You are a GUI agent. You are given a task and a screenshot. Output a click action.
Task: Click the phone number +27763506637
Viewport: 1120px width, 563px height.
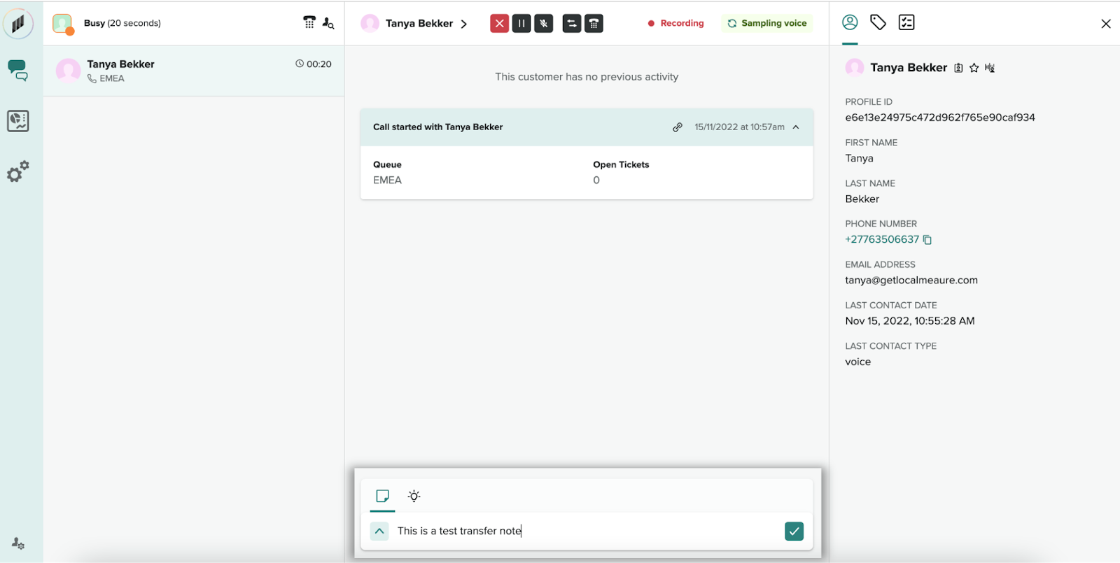(881, 239)
